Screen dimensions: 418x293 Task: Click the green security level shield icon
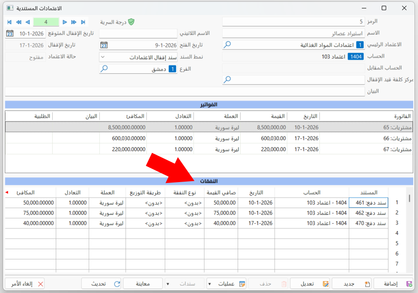coord(131,22)
